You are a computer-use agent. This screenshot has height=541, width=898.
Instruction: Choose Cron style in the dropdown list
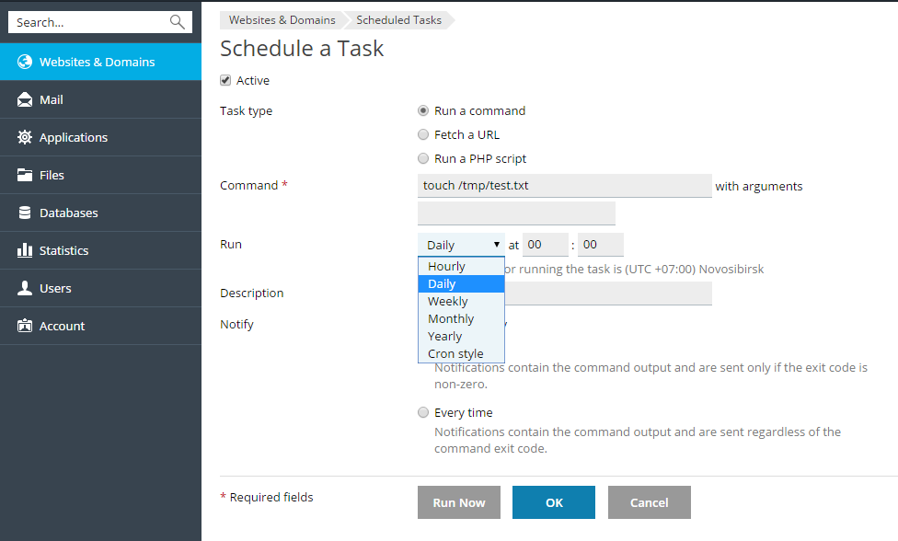pos(455,354)
